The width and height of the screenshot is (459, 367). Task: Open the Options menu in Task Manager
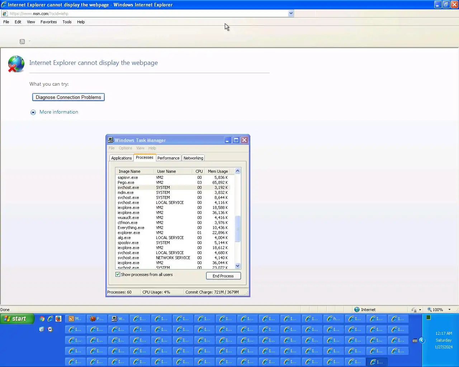click(x=126, y=148)
